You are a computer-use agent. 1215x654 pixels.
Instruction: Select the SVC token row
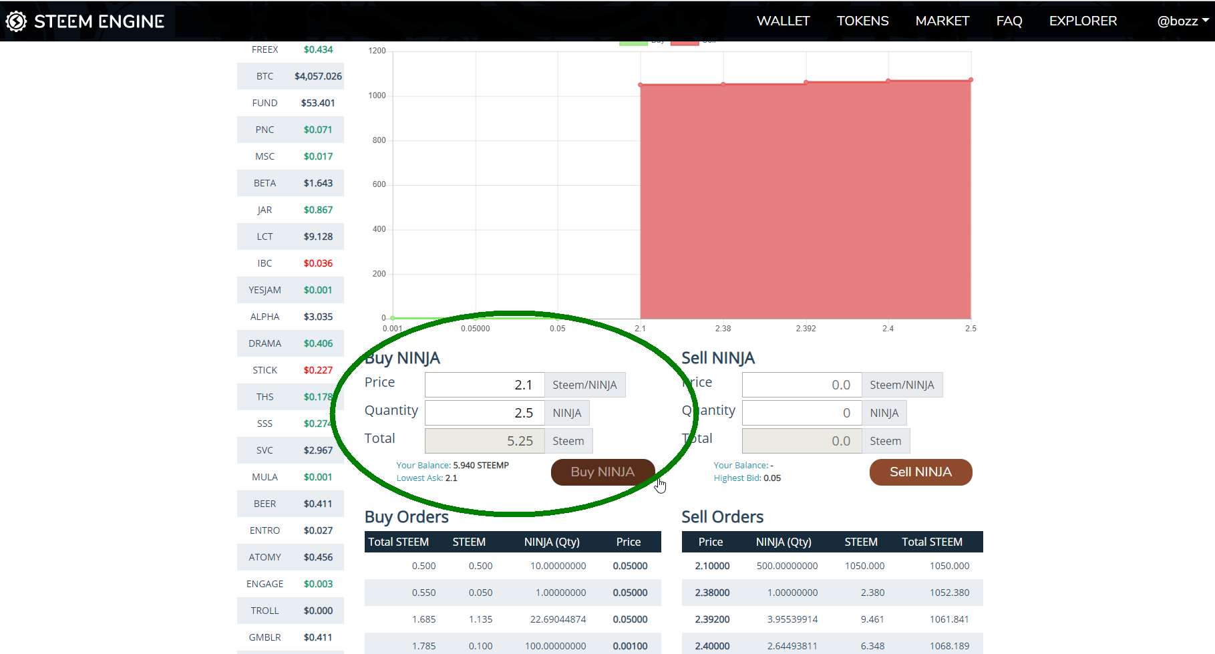(291, 450)
